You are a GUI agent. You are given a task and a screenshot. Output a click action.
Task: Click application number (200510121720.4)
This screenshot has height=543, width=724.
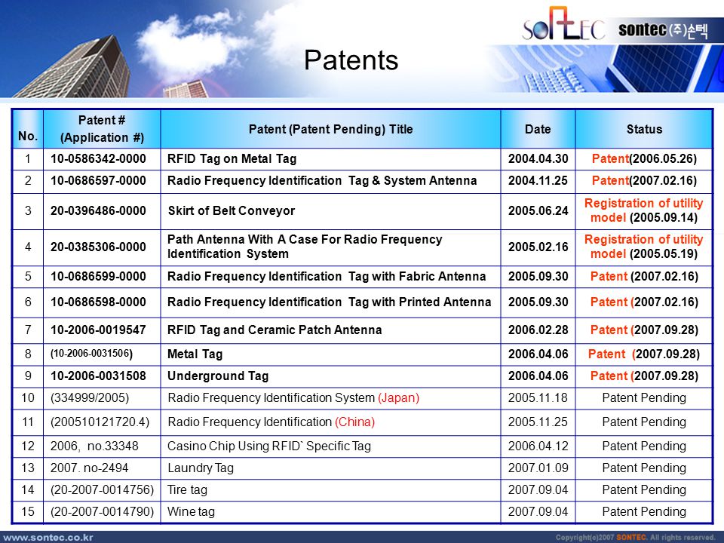[100, 422]
